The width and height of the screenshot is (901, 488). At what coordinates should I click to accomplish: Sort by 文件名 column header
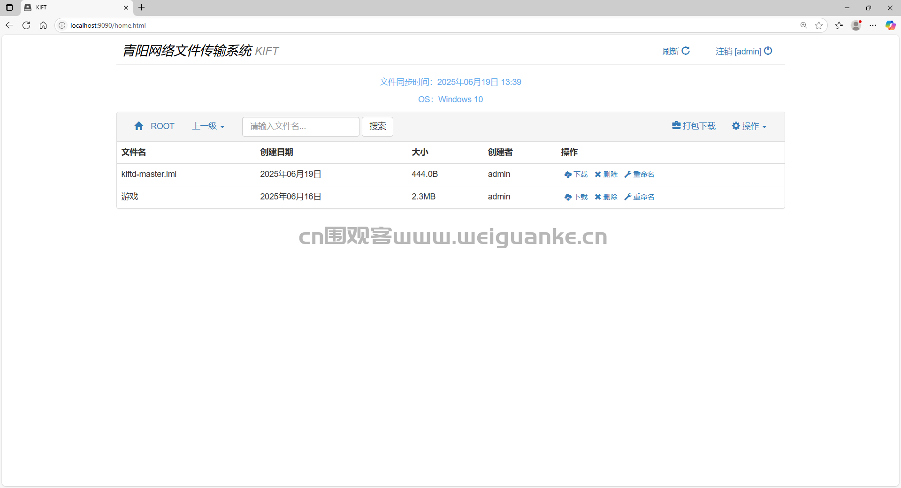134,152
